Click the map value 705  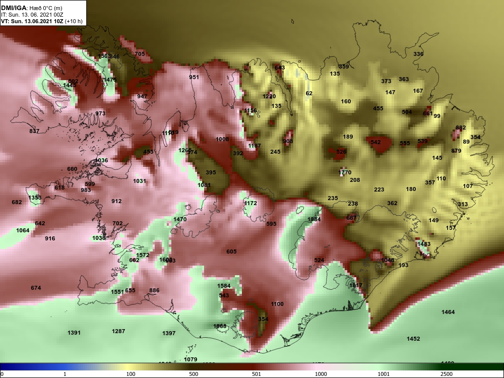[x=140, y=54]
